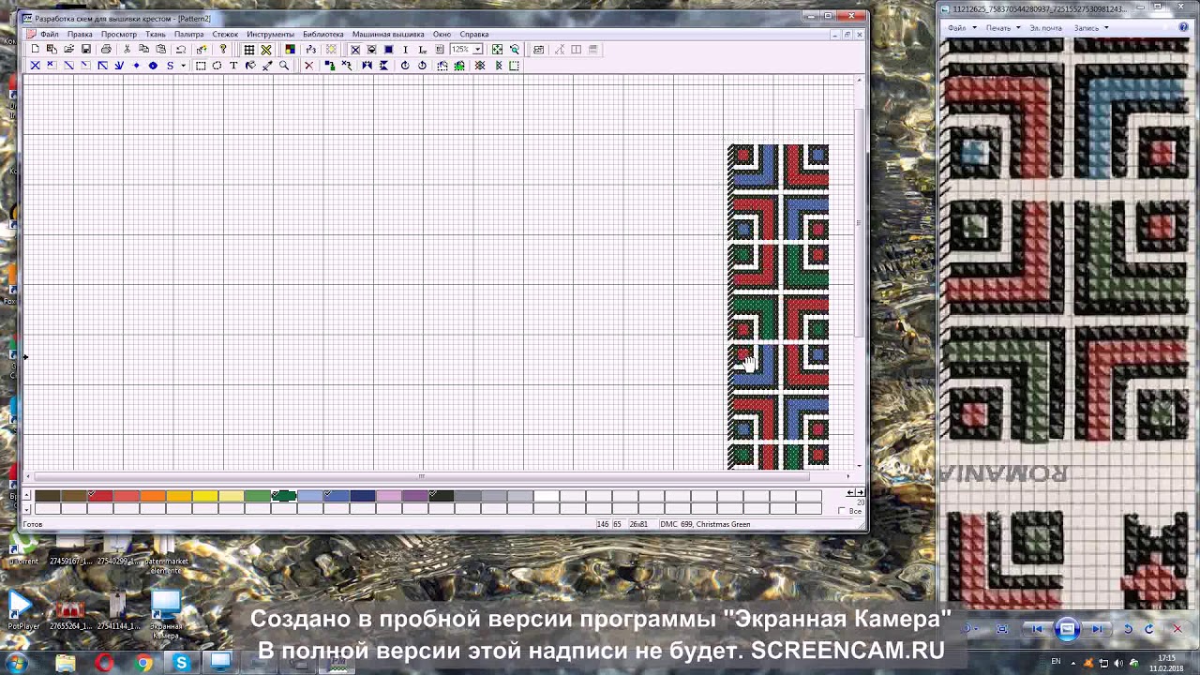Pick the red palette swatch
Image resolution: width=1200 pixels, height=675 pixels.
(100, 496)
